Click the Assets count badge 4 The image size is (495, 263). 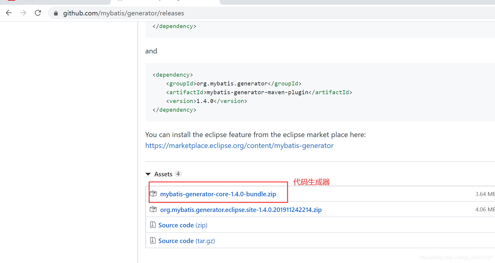[x=178, y=174]
